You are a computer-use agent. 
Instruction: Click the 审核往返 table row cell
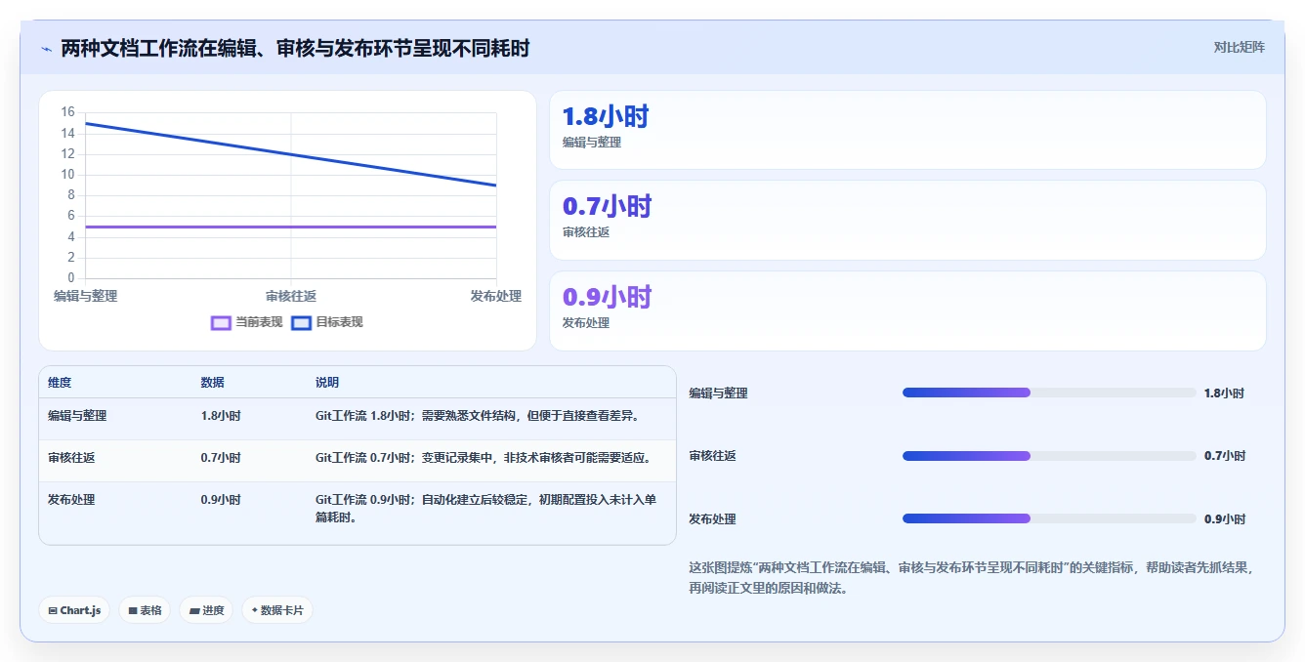click(x=71, y=458)
